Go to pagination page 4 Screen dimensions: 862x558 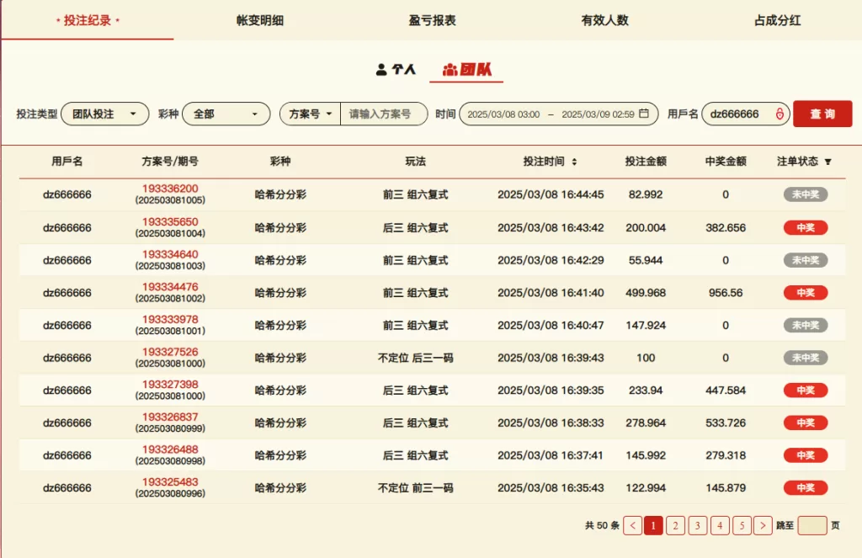[720, 525]
